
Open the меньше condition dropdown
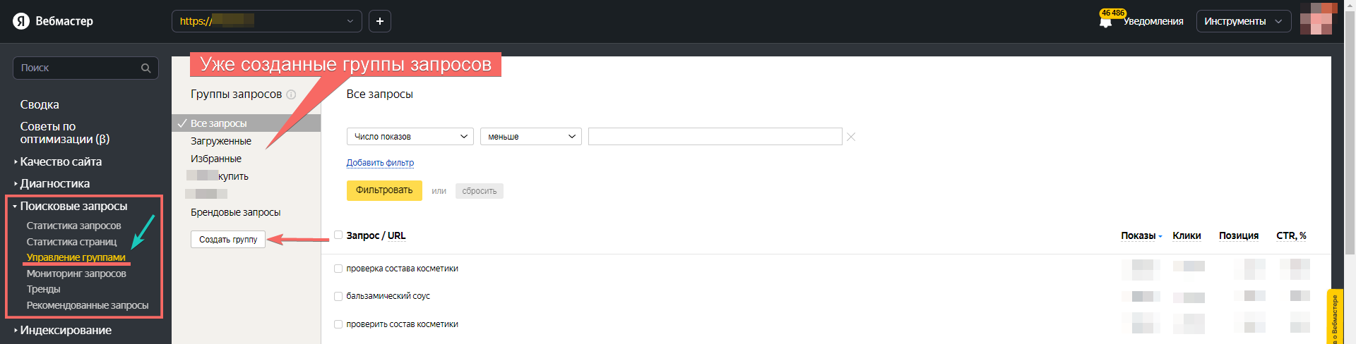(531, 136)
